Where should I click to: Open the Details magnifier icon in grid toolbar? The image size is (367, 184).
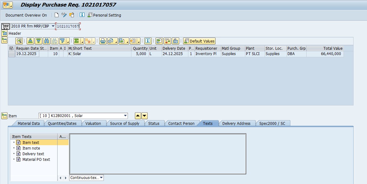pos(19,41)
